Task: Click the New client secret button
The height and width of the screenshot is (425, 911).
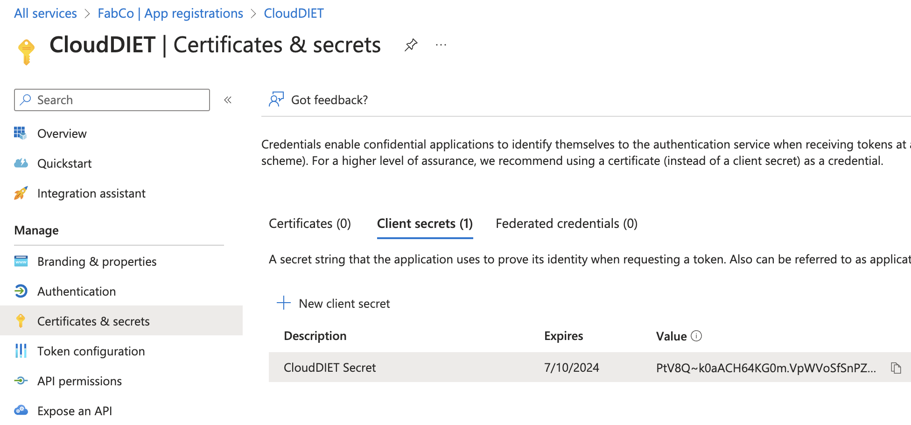Action: coord(344,304)
